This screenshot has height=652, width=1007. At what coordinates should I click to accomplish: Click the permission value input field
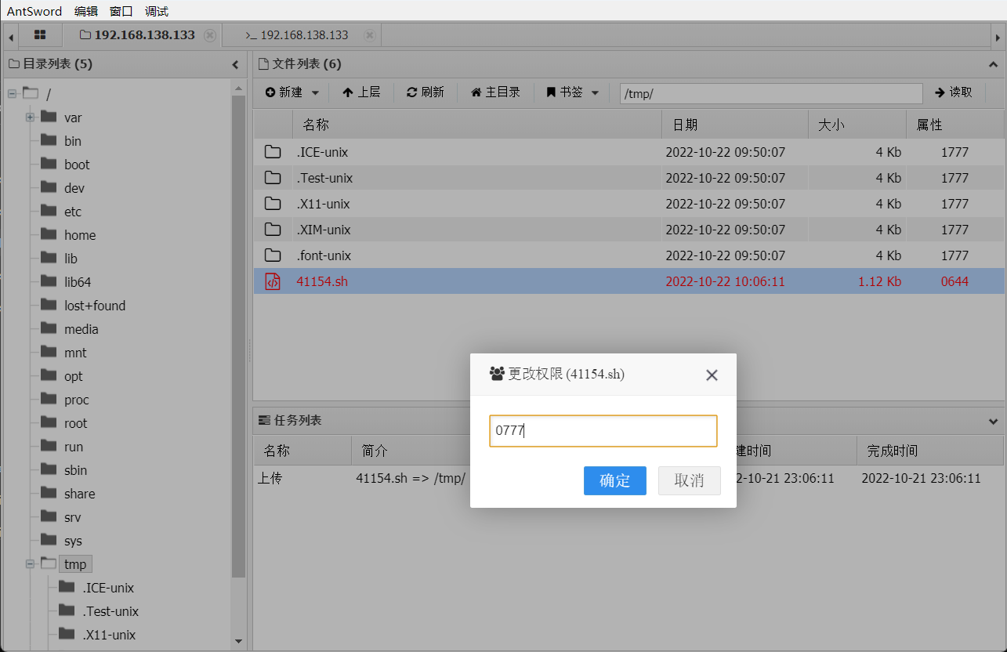(603, 431)
